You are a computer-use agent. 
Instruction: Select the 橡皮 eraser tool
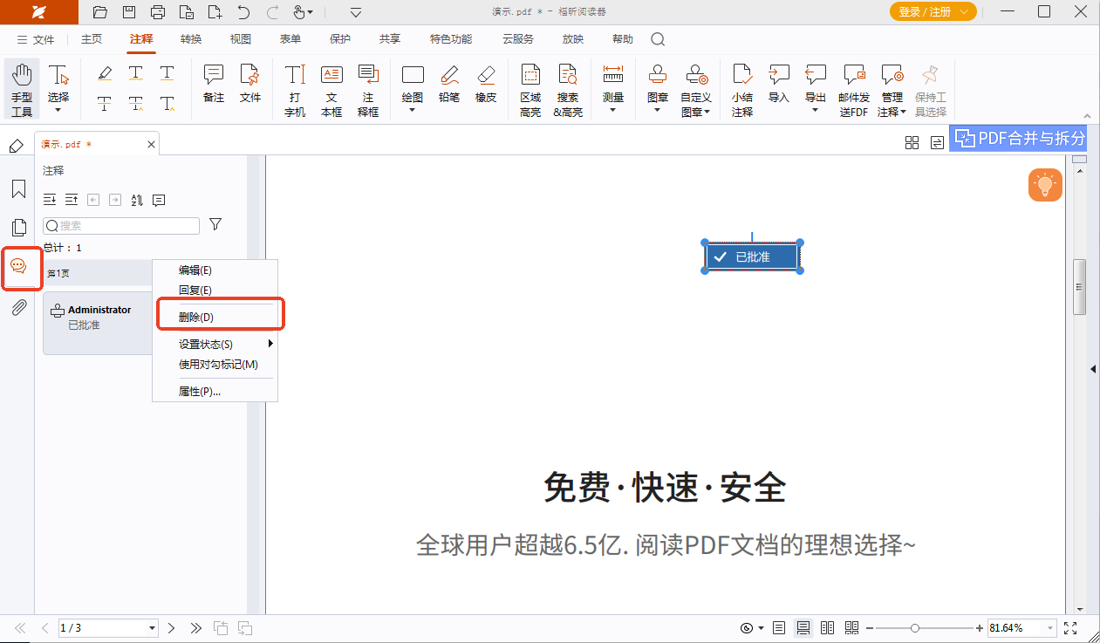(x=486, y=84)
